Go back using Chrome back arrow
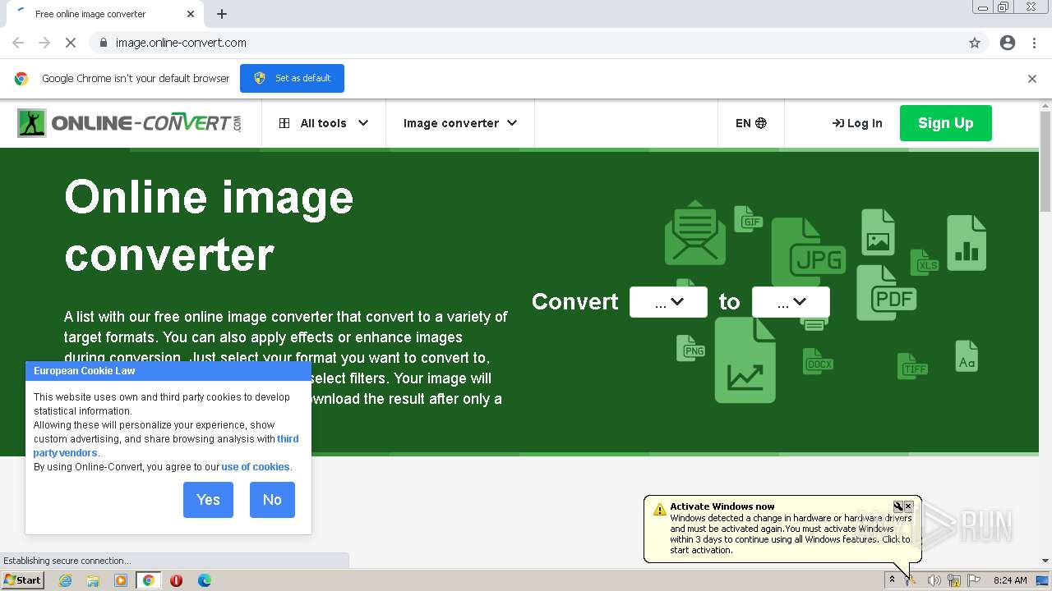This screenshot has height=591, width=1052. pyautogui.click(x=18, y=43)
